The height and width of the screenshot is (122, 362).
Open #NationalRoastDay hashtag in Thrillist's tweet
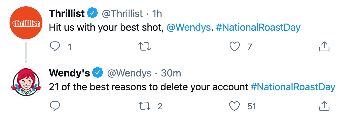pos(258,28)
